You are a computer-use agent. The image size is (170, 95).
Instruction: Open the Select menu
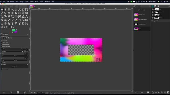point(12,2)
